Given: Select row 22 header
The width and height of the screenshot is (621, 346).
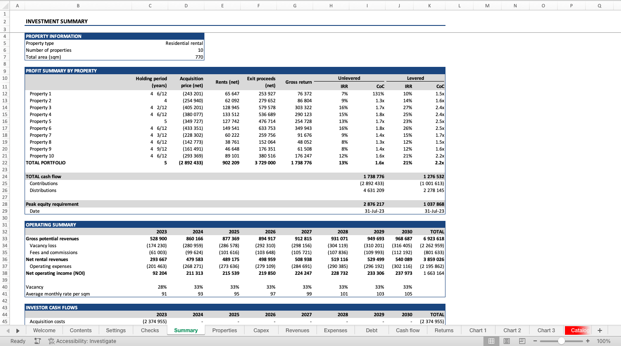Looking at the screenshot, I should coord(5,163).
